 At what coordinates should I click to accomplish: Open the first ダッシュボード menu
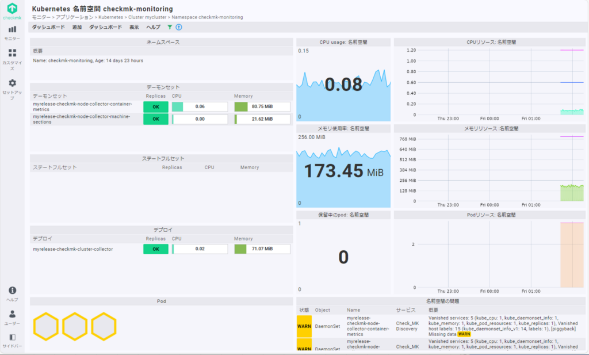[x=48, y=27]
